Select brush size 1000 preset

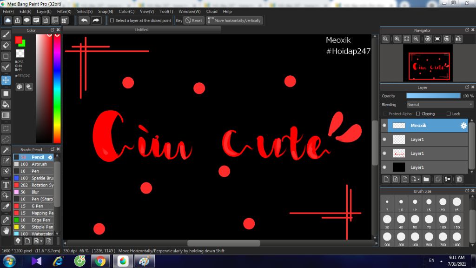456,239
